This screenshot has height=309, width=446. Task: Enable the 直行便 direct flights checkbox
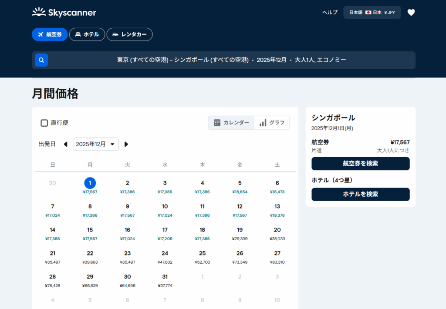tap(44, 123)
